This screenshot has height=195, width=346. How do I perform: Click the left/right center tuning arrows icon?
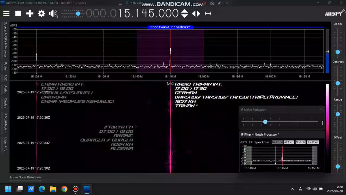[x=196, y=14]
